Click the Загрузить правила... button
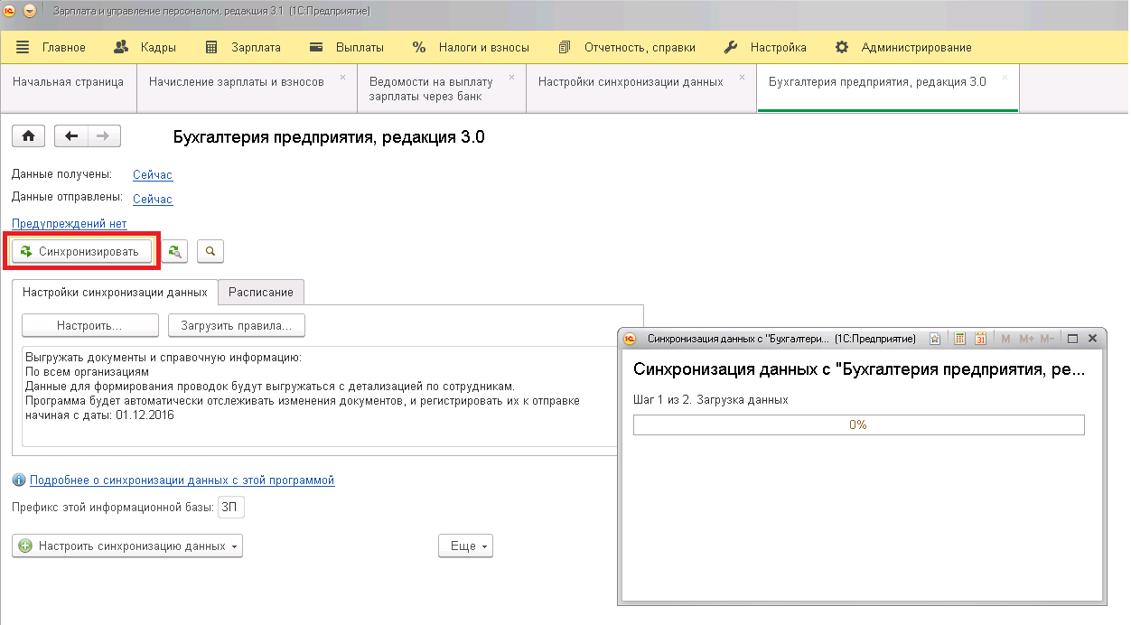The height and width of the screenshot is (625, 1131). click(x=237, y=325)
